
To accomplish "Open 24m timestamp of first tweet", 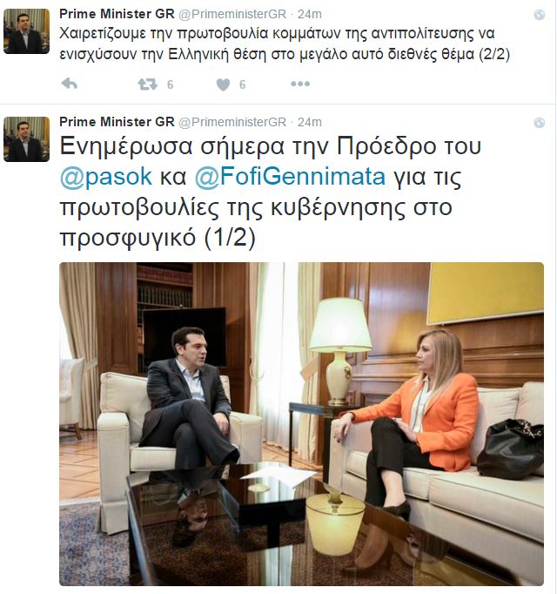I will pyautogui.click(x=309, y=15).
